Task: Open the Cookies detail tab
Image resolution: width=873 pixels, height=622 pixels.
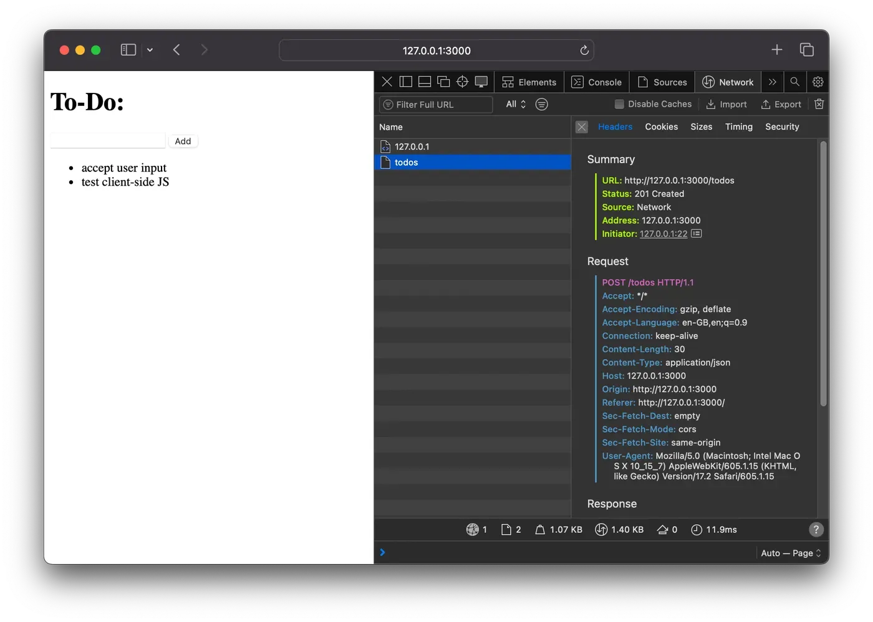Action: pos(661,127)
